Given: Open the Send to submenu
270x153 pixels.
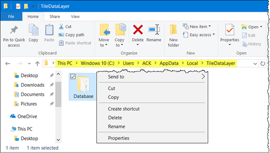Looking at the screenshot, I should coord(152,77).
